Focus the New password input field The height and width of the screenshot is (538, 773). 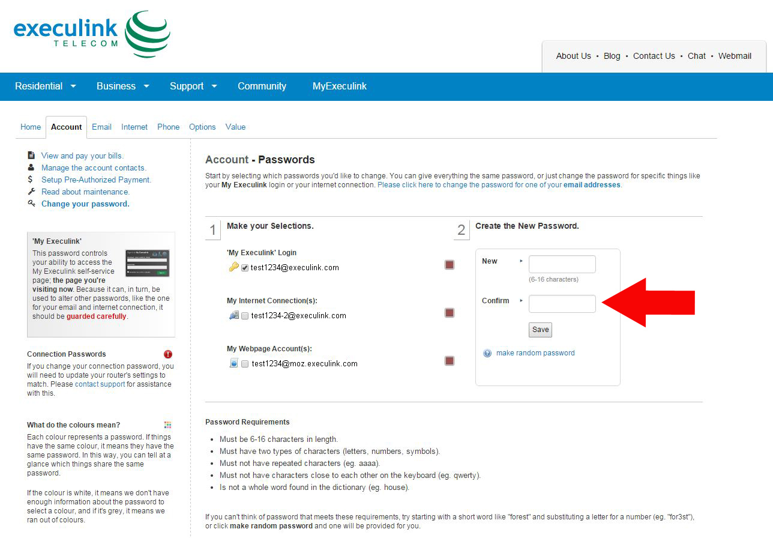click(x=562, y=264)
